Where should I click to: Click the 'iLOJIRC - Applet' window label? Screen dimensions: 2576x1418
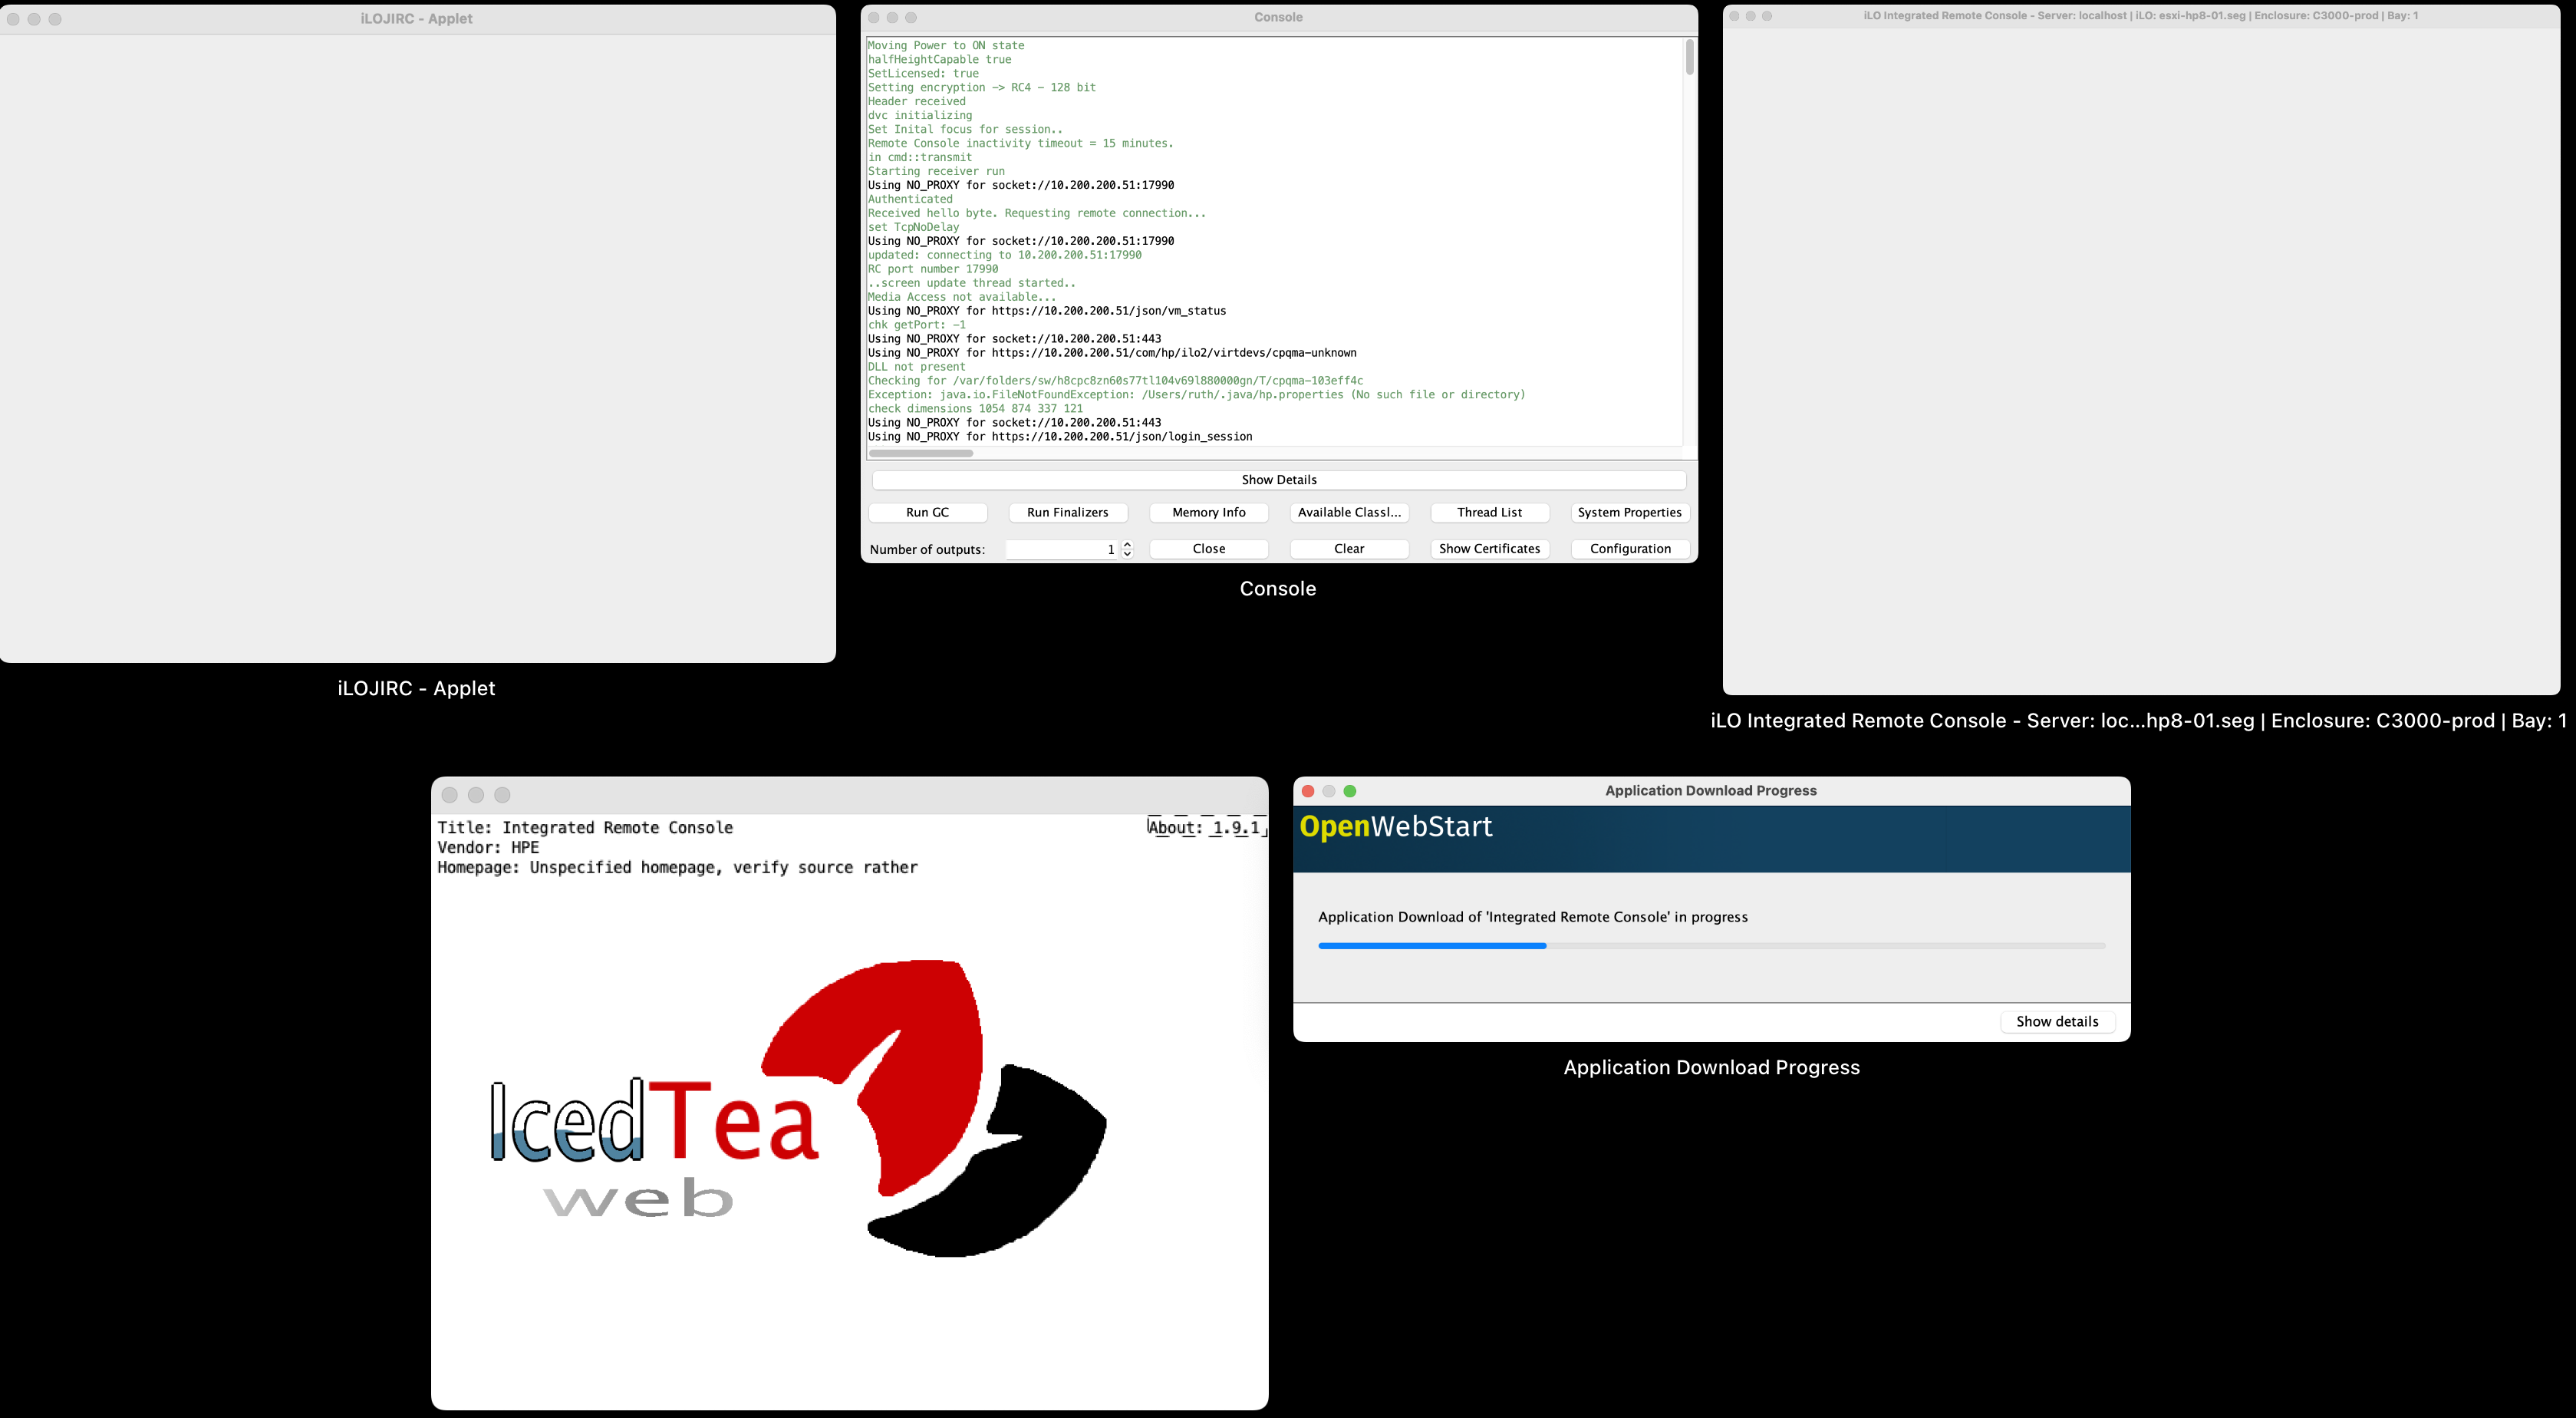point(416,688)
